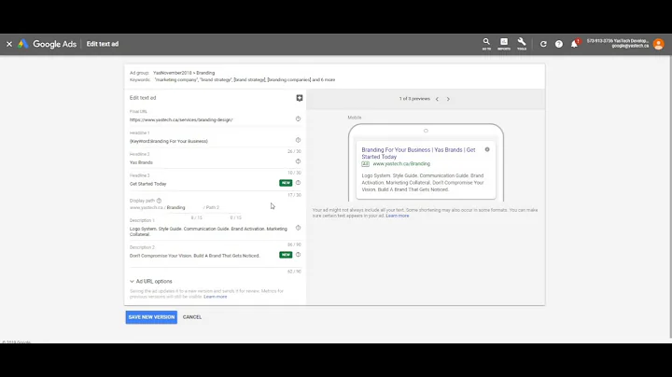Click the preview display URL www.yastech.ca/Branding

coord(401,163)
